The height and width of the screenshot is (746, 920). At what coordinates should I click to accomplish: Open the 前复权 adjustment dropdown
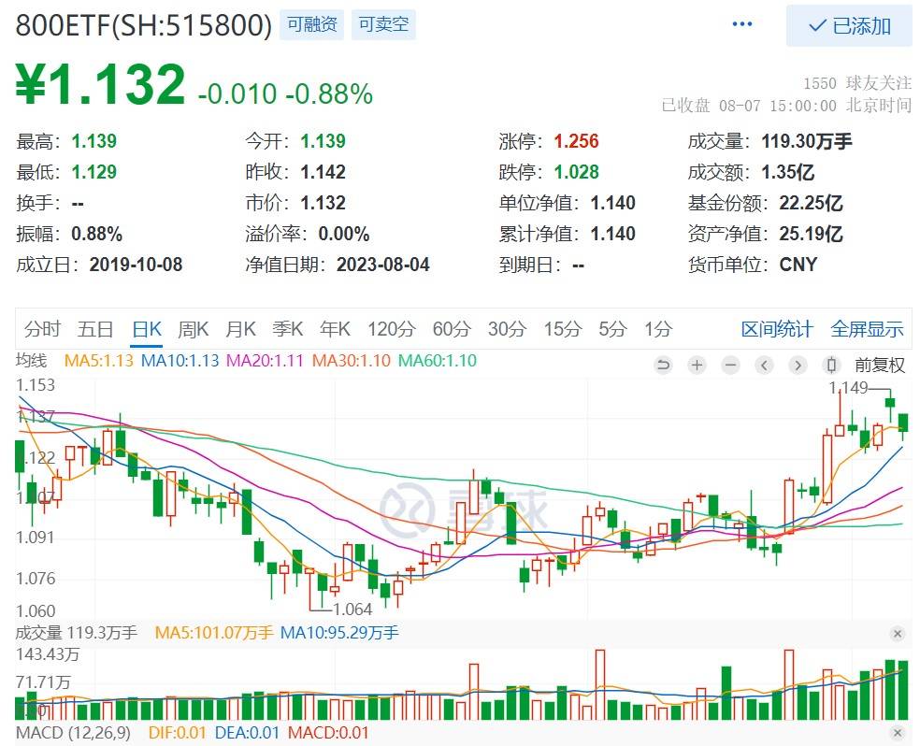coord(880,365)
